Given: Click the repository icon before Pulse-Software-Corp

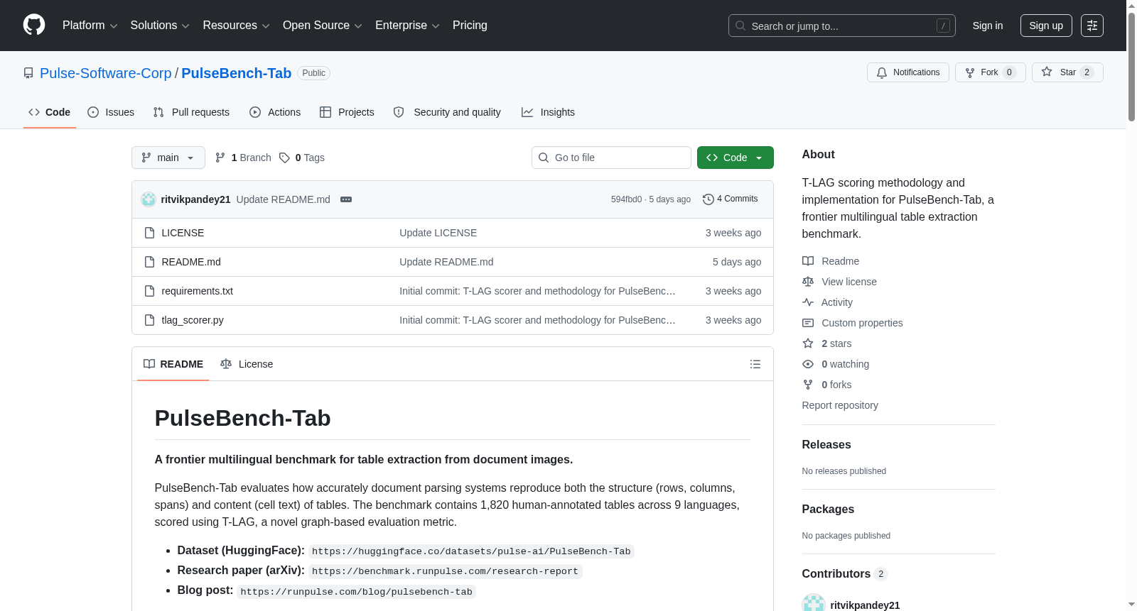Looking at the screenshot, I should pos(28,73).
